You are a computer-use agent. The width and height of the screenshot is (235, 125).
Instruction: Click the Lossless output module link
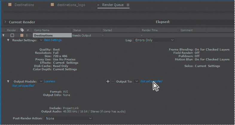pyautogui.click(x=50, y=81)
